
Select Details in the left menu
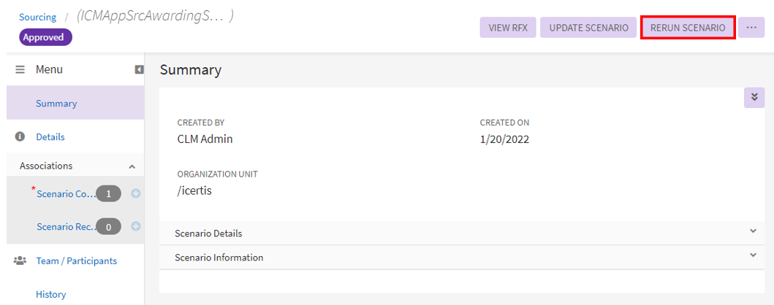[x=50, y=136]
